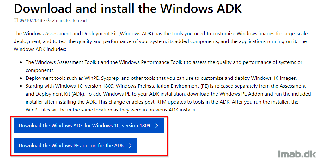The height and width of the screenshot is (158, 317).
Task: Click the calendar icon beside the date
Action: (x=16, y=20)
